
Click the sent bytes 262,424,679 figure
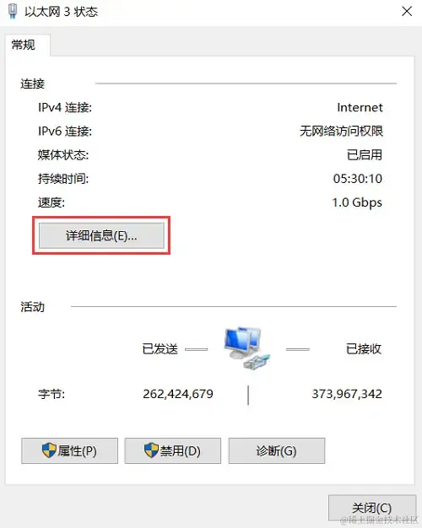click(x=178, y=394)
